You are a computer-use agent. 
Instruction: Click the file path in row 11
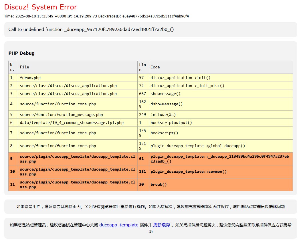click(x=78, y=185)
